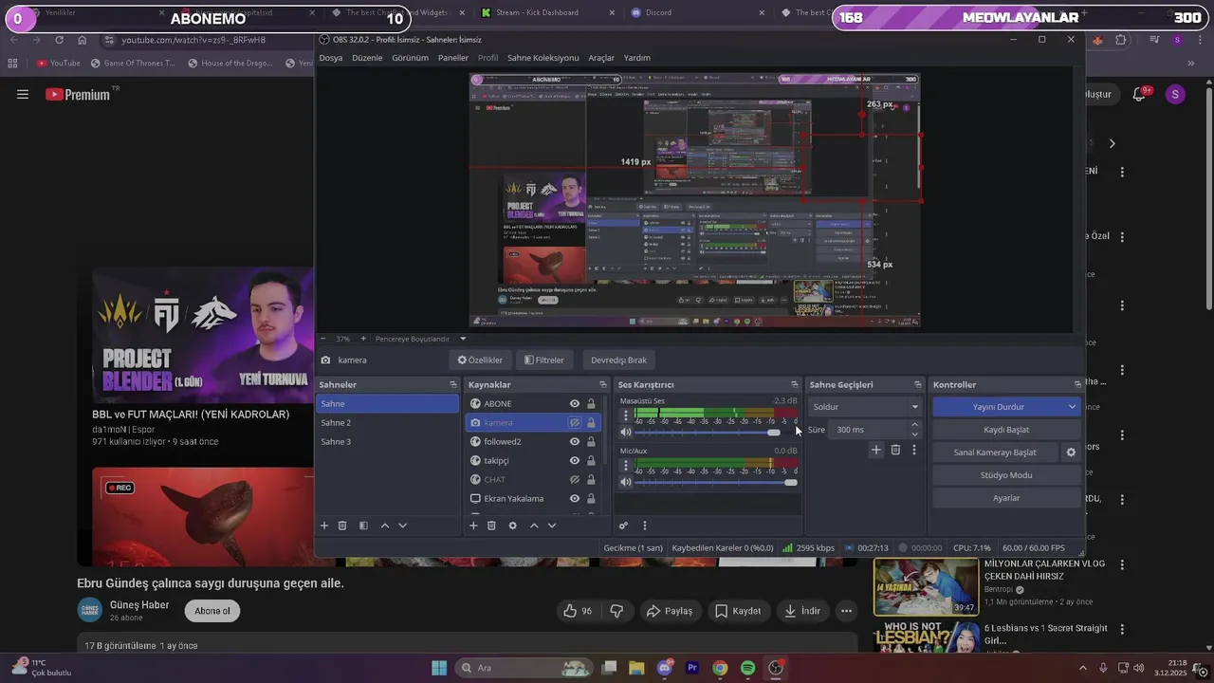Add a new scene in Sahneler panel
This screenshot has width=1214, height=683.
[323, 526]
